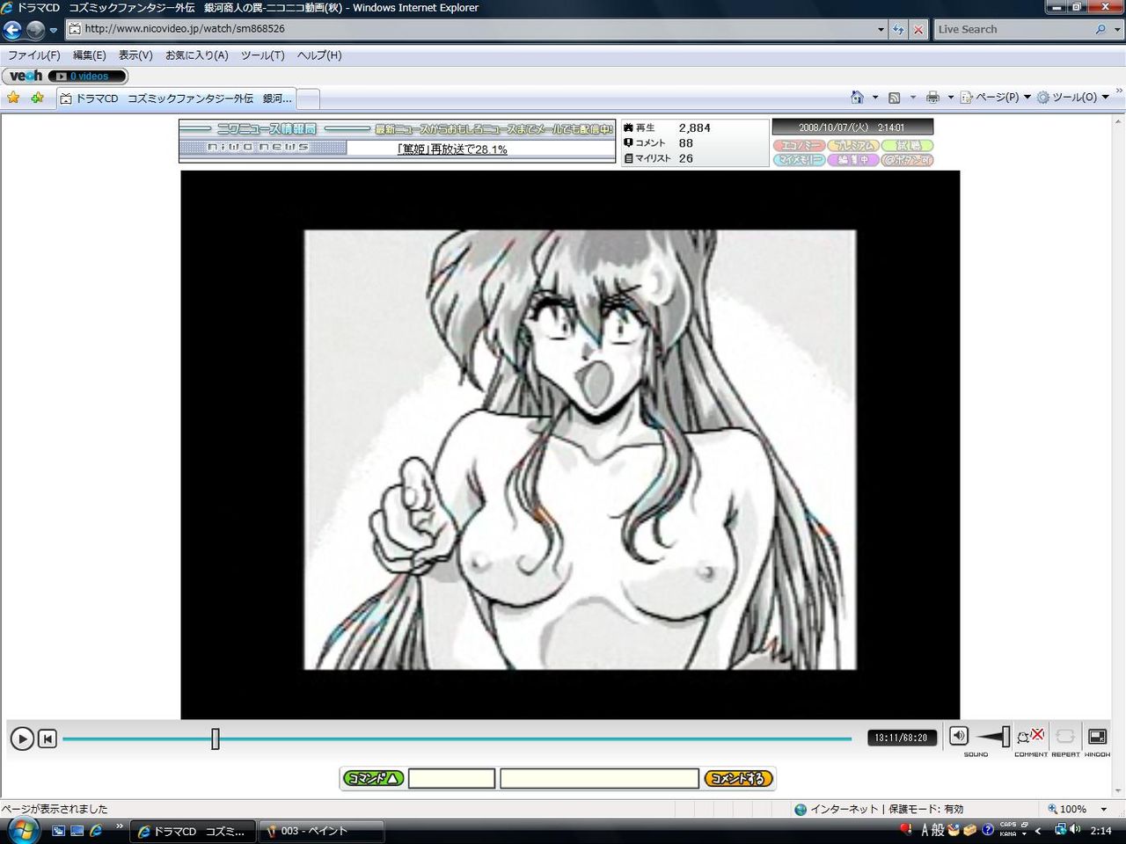Click the Add to Favorites icon

click(x=37, y=98)
